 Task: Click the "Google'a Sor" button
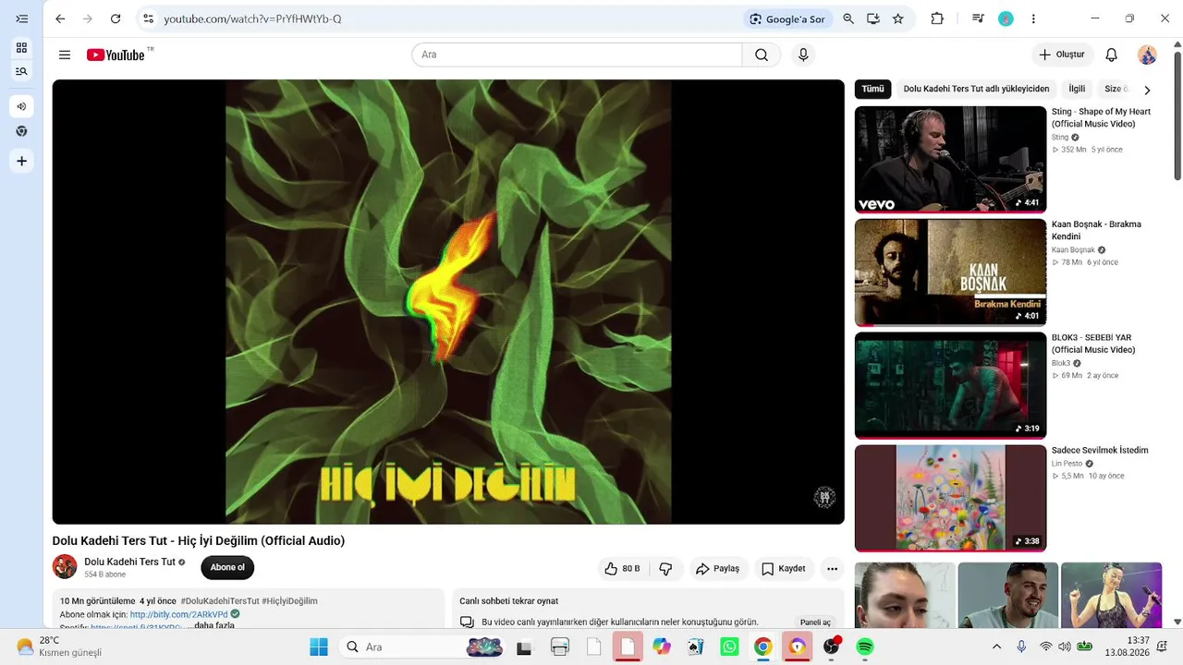click(787, 18)
